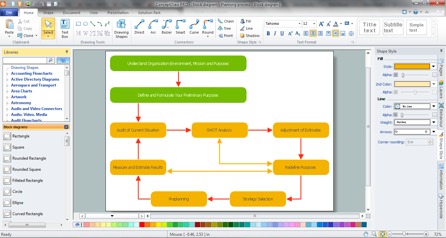Open the font size 12 dropdown
This screenshot has width=446, height=238.
pyautogui.click(x=314, y=24)
